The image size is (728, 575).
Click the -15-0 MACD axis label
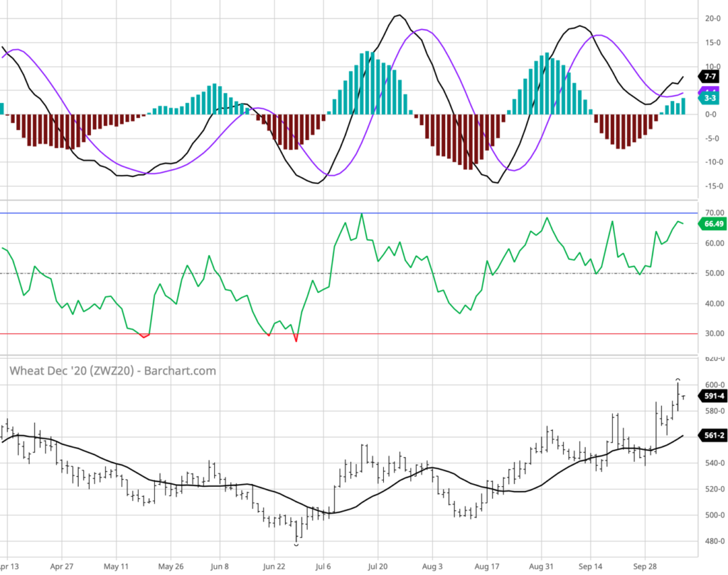click(711, 186)
